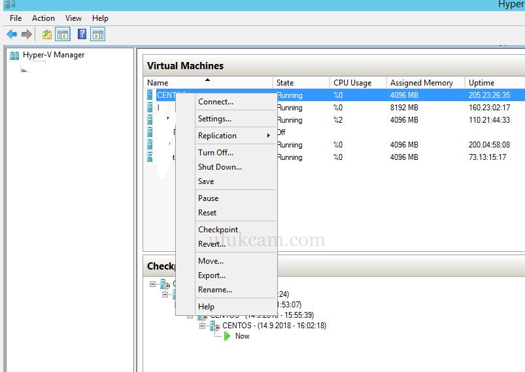This screenshot has width=525, height=372.
Task: Collapse the second-level checkpoint tree node
Action: coord(165,294)
